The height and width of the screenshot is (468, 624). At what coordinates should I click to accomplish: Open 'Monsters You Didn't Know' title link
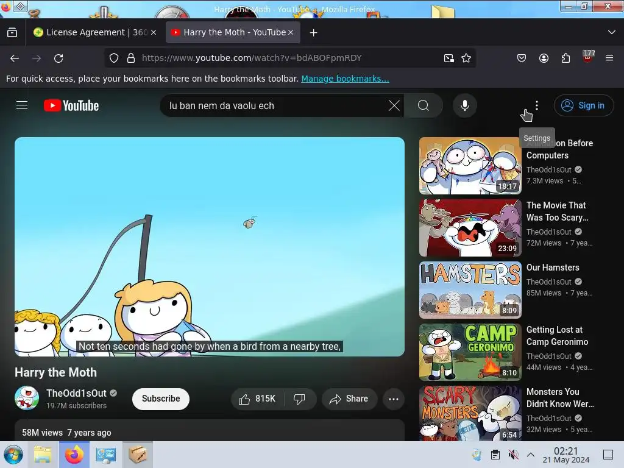tap(560, 397)
